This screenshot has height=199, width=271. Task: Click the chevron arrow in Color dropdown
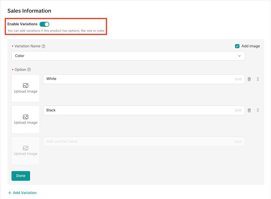[x=239, y=56]
